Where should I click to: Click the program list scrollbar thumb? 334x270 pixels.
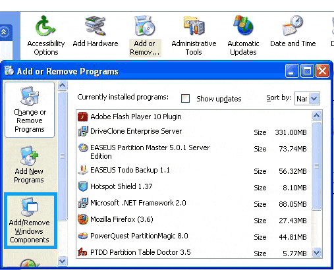pyautogui.click(x=316, y=166)
